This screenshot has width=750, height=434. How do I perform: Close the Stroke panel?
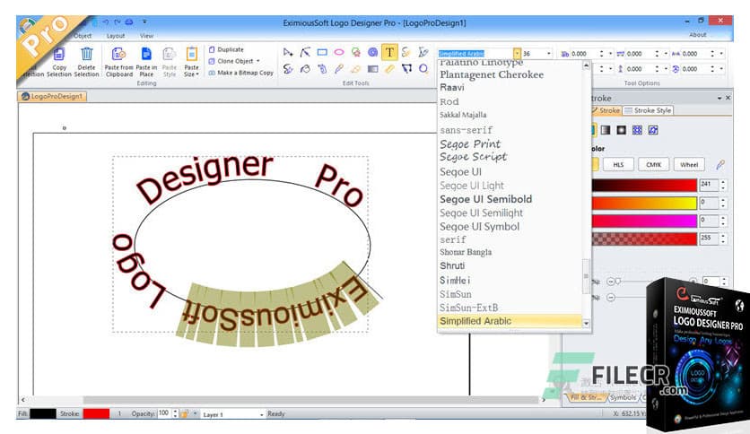(x=728, y=98)
